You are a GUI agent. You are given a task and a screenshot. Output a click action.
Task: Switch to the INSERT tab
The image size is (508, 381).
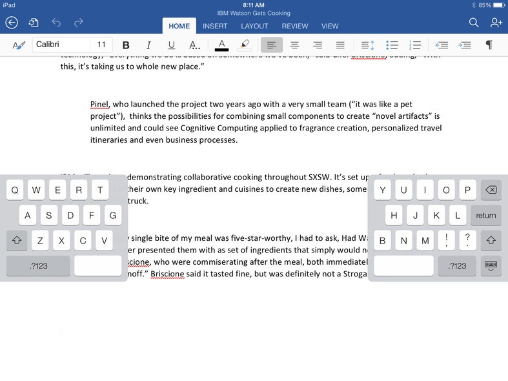tap(215, 26)
